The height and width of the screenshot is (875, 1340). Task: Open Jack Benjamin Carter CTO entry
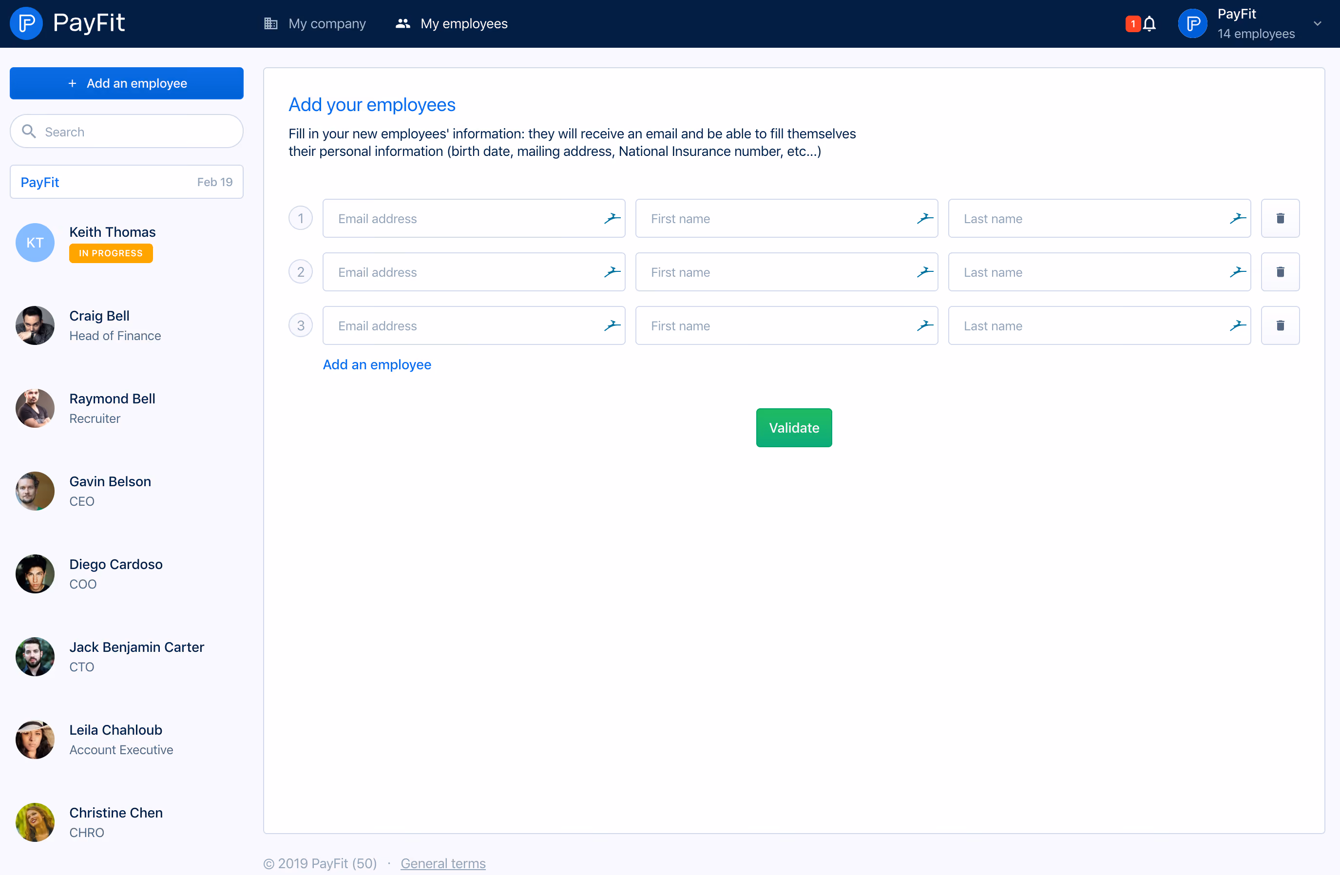[x=127, y=657]
